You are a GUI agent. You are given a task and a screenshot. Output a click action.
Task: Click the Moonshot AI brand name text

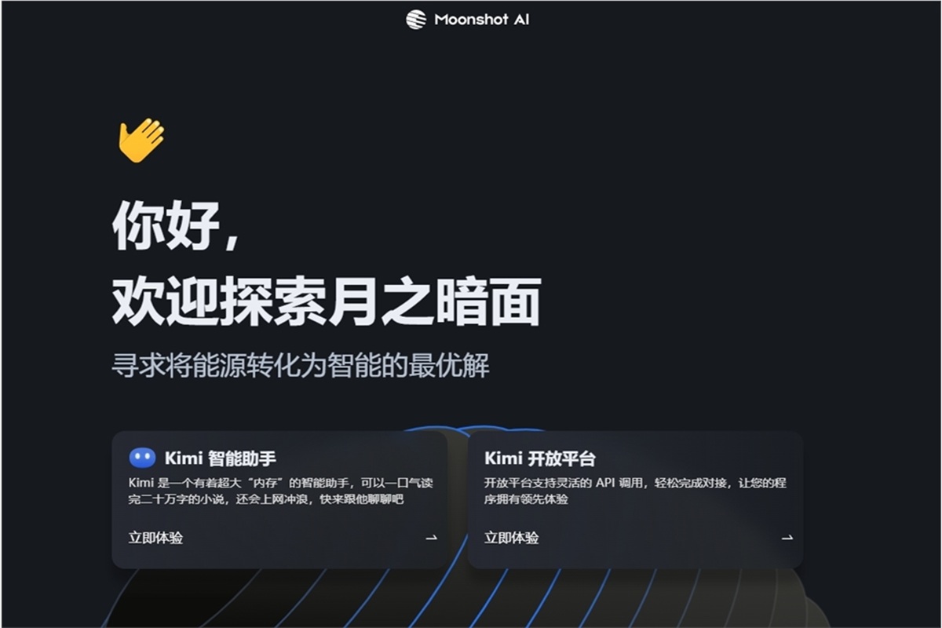pyautogui.click(x=481, y=20)
